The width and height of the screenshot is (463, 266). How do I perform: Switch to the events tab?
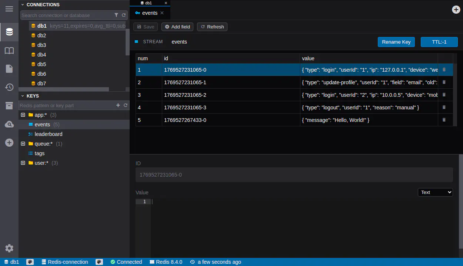point(149,13)
